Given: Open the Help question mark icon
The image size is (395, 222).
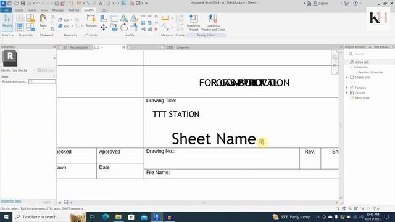Looking at the screenshot, I should coord(355,3).
